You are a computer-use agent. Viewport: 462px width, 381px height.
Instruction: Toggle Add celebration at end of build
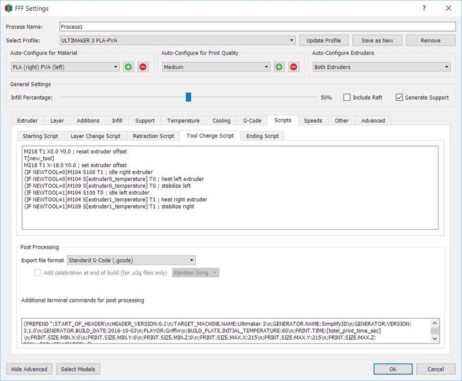coord(38,273)
